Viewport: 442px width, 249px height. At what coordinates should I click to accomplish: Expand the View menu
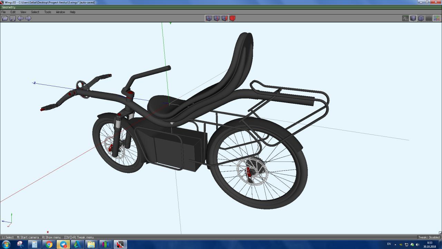tap(23, 12)
